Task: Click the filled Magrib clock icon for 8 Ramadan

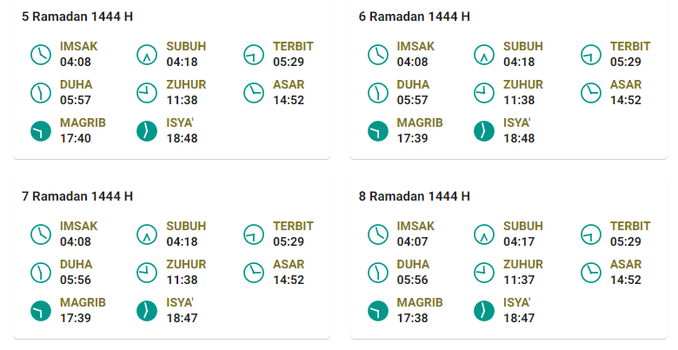Action: [378, 311]
